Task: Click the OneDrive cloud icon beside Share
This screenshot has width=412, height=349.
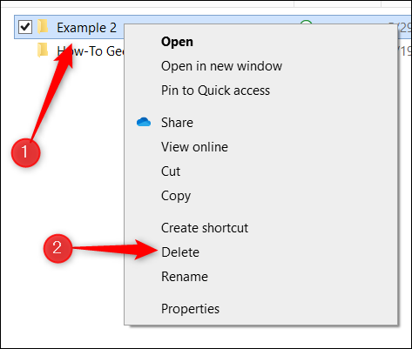Action: tap(144, 122)
